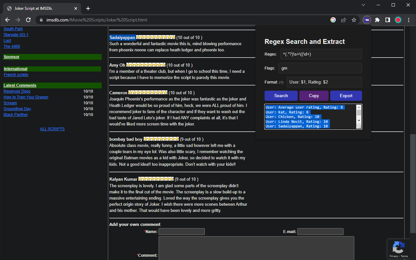Click the International heading
Image resolution: width=416 pixels, height=260 pixels.
[16, 69]
